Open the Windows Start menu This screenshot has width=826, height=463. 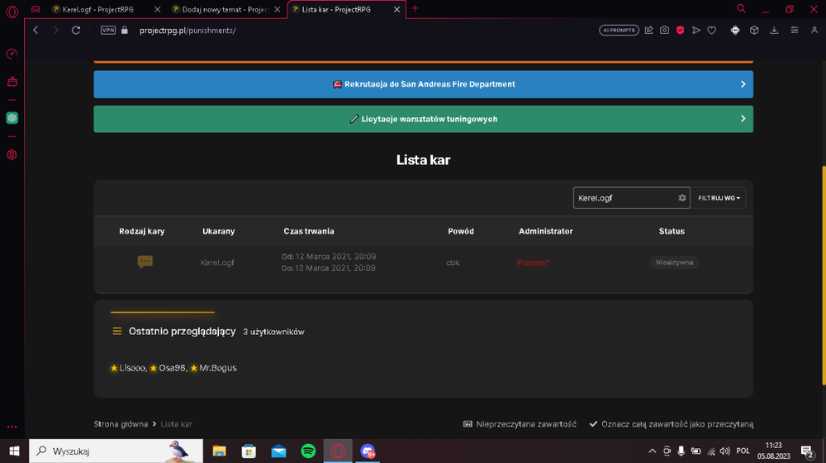point(14,451)
